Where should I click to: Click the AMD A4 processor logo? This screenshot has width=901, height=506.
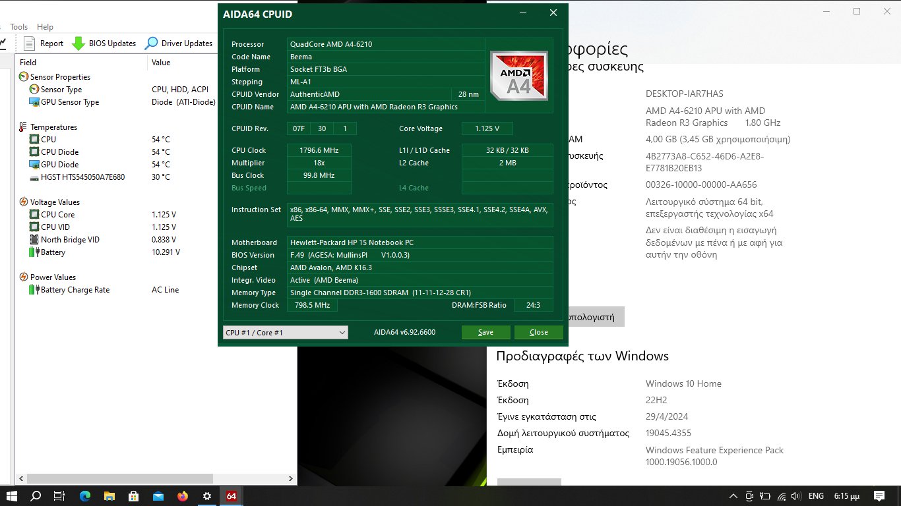[x=519, y=76]
